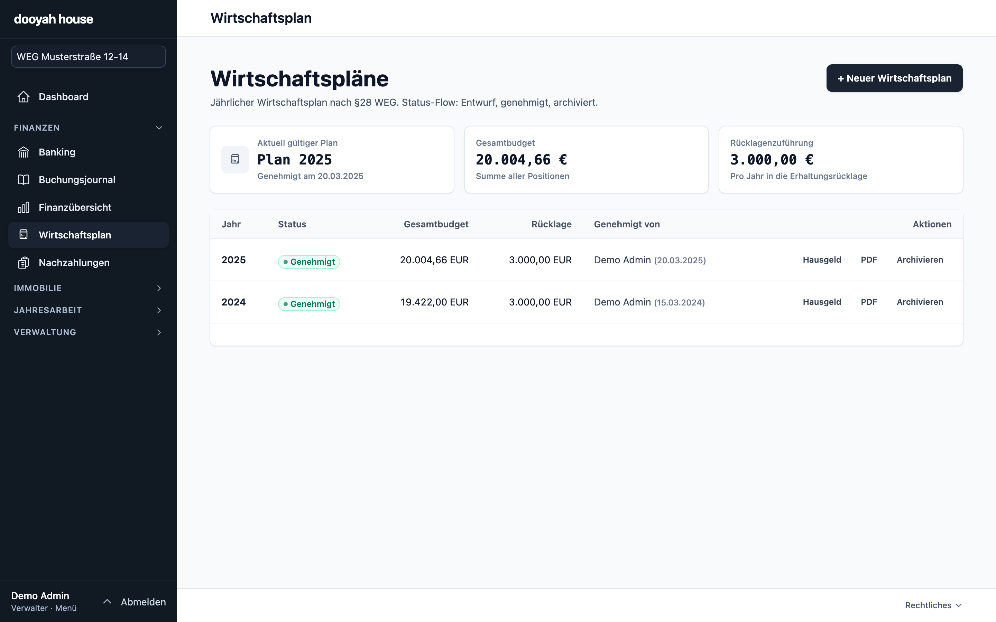Go to Banking menu item
996x622 pixels.
(x=89, y=152)
